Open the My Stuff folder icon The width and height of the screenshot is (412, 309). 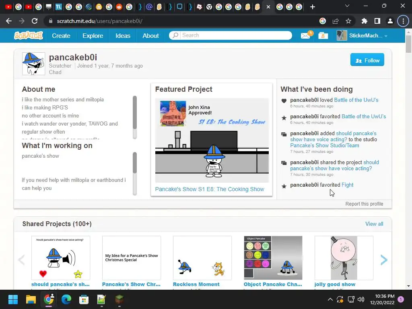pyautogui.click(x=323, y=35)
